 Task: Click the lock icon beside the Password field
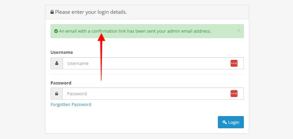[x=57, y=94]
